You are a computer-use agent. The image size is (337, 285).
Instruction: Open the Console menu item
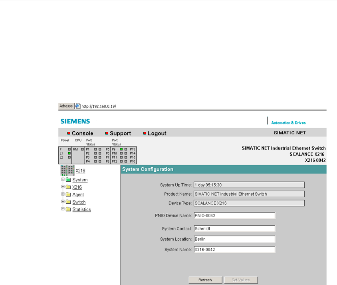[82, 133]
